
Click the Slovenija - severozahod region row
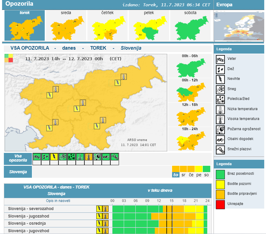pyautogui.click(x=31, y=209)
